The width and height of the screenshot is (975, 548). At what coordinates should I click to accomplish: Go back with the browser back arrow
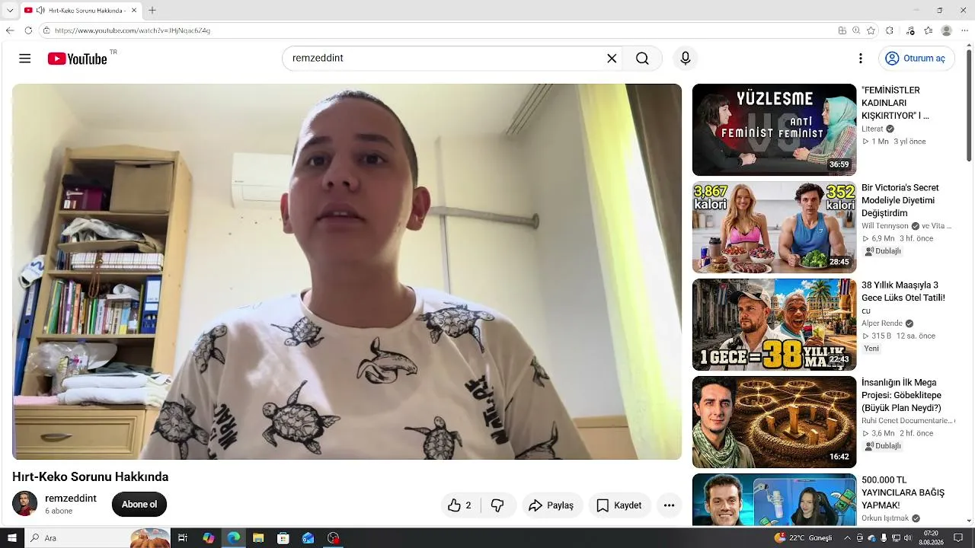pyautogui.click(x=10, y=30)
